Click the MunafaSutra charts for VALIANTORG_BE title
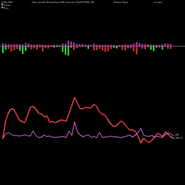The height and width of the screenshot is (185, 185). 63,2
